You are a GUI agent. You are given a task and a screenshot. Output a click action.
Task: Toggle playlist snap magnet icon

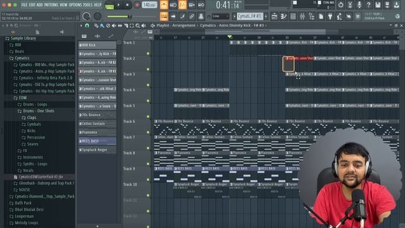pos(87,25)
